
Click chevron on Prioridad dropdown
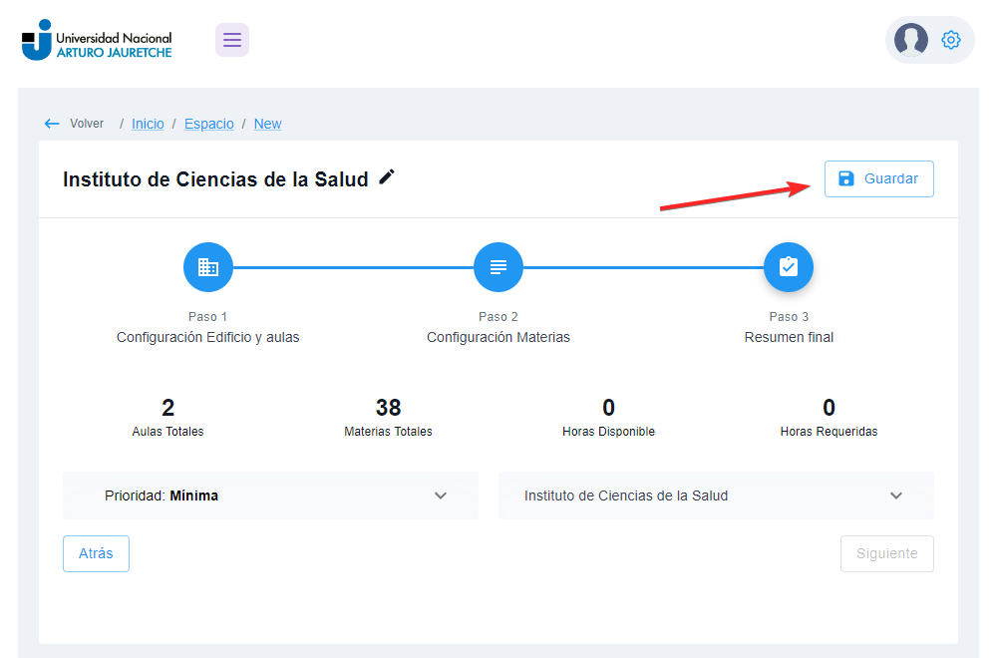tap(441, 495)
